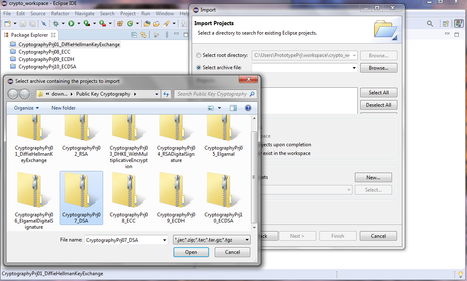Click the Select All button
This screenshot has width=467, height=281.
(x=378, y=93)
